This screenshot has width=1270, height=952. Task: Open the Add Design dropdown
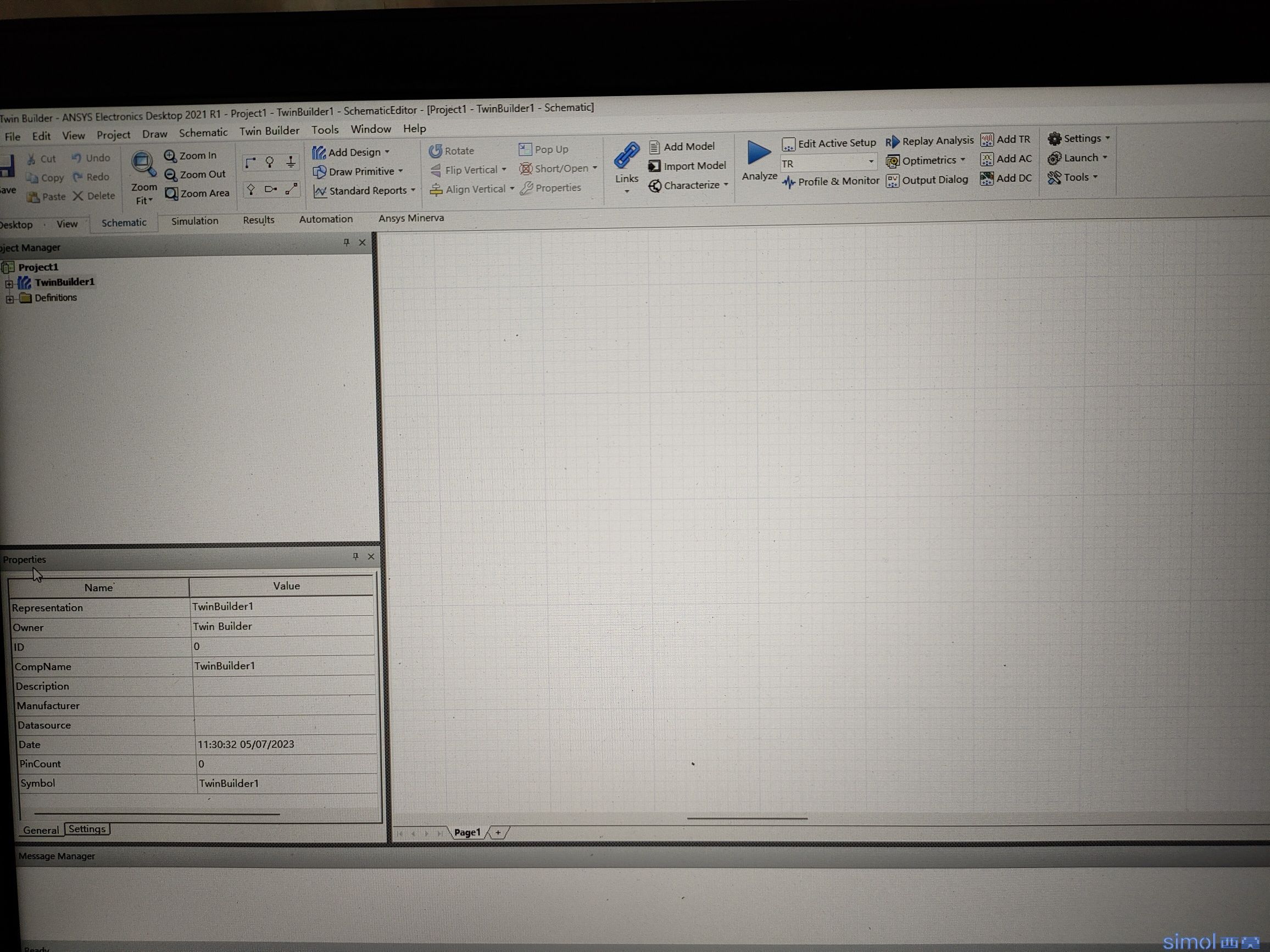(387, 152)
